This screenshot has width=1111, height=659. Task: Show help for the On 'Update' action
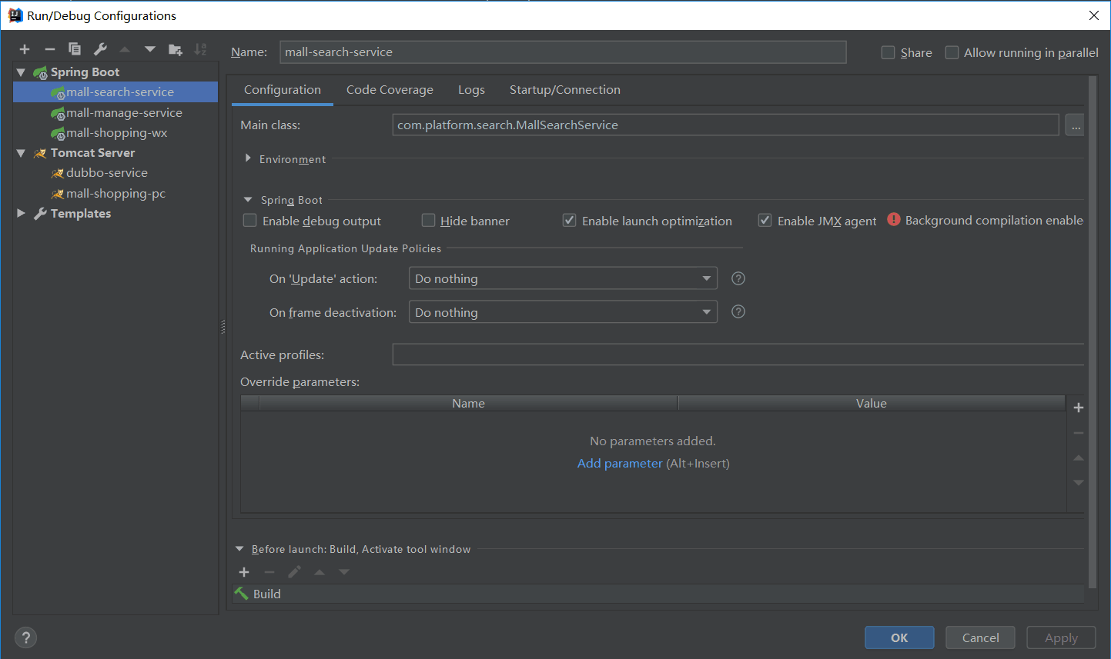pyautogui.click(x=738, y=278)
